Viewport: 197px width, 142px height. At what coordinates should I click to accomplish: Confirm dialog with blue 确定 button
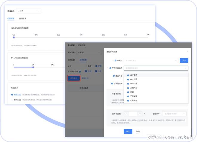(128, 131)
